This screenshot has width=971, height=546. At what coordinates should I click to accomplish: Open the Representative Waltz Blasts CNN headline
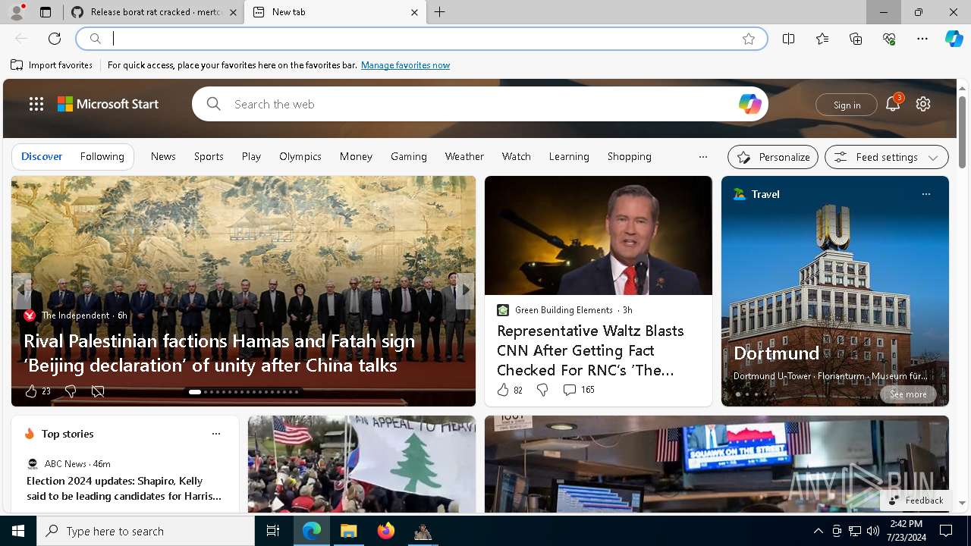[591, 350]
